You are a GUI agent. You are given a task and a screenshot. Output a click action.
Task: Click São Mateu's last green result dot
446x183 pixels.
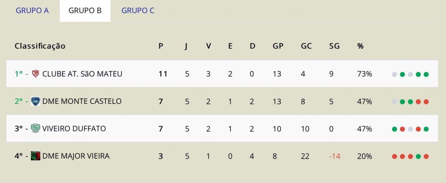click(x=426, y=74)
